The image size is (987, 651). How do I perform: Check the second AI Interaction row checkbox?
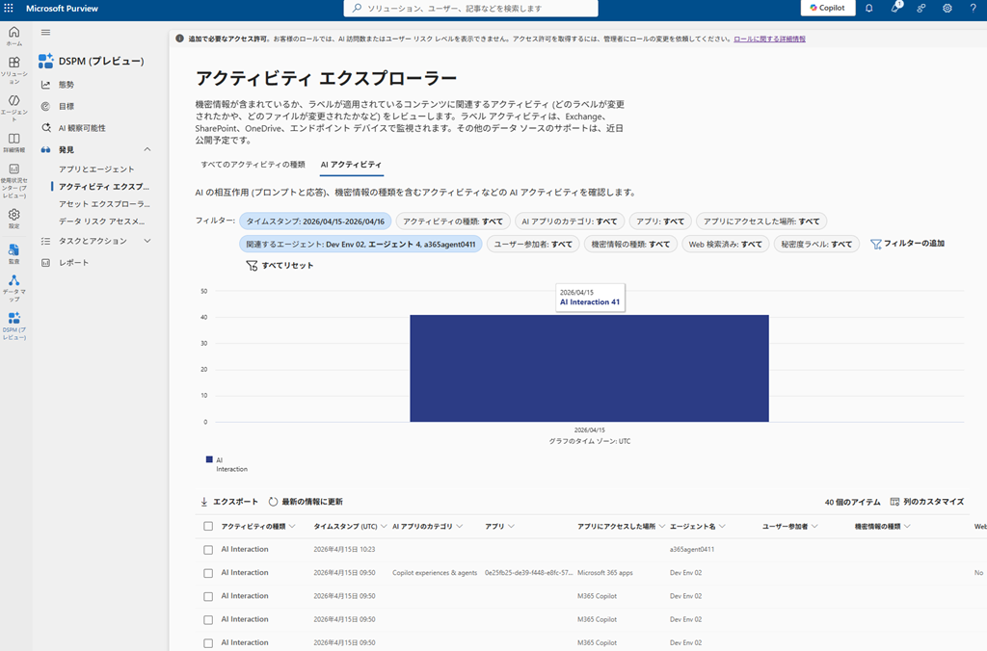tap(208, 573)
